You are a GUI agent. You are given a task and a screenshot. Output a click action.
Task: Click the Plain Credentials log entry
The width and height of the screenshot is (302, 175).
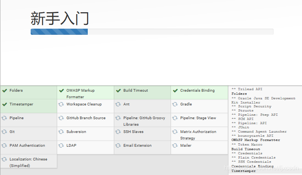click(x=253, y=157)
